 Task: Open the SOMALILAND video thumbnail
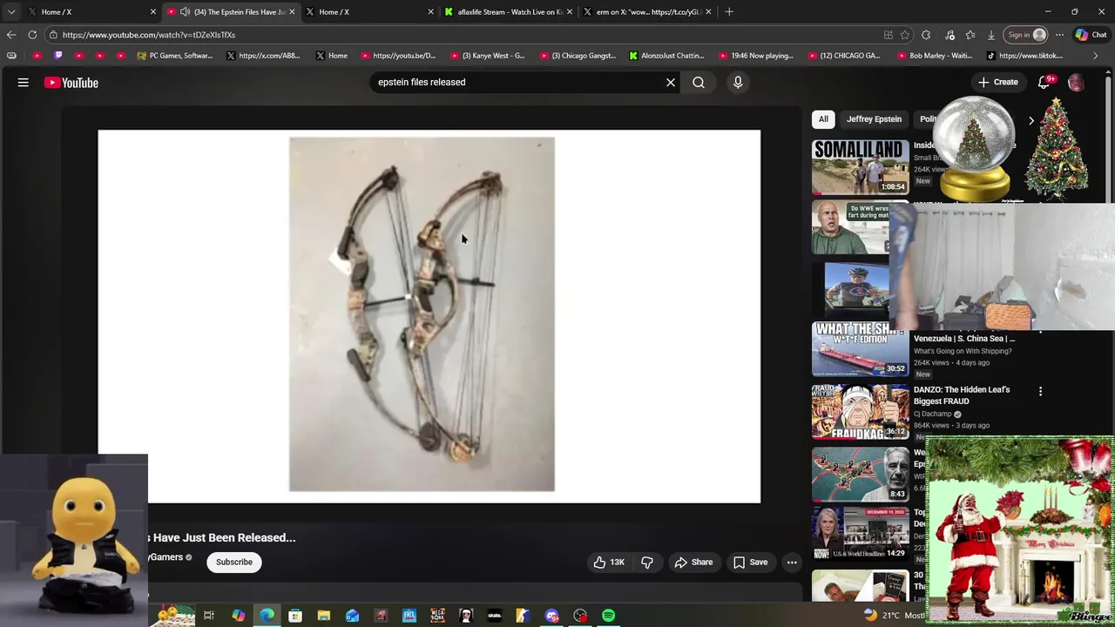[861, 167]
